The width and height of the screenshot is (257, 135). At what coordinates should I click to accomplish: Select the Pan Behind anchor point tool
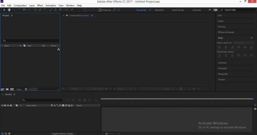point(29,10)
